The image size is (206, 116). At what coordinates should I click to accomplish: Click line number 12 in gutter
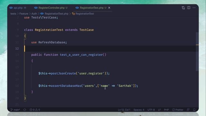coord(17,49)
